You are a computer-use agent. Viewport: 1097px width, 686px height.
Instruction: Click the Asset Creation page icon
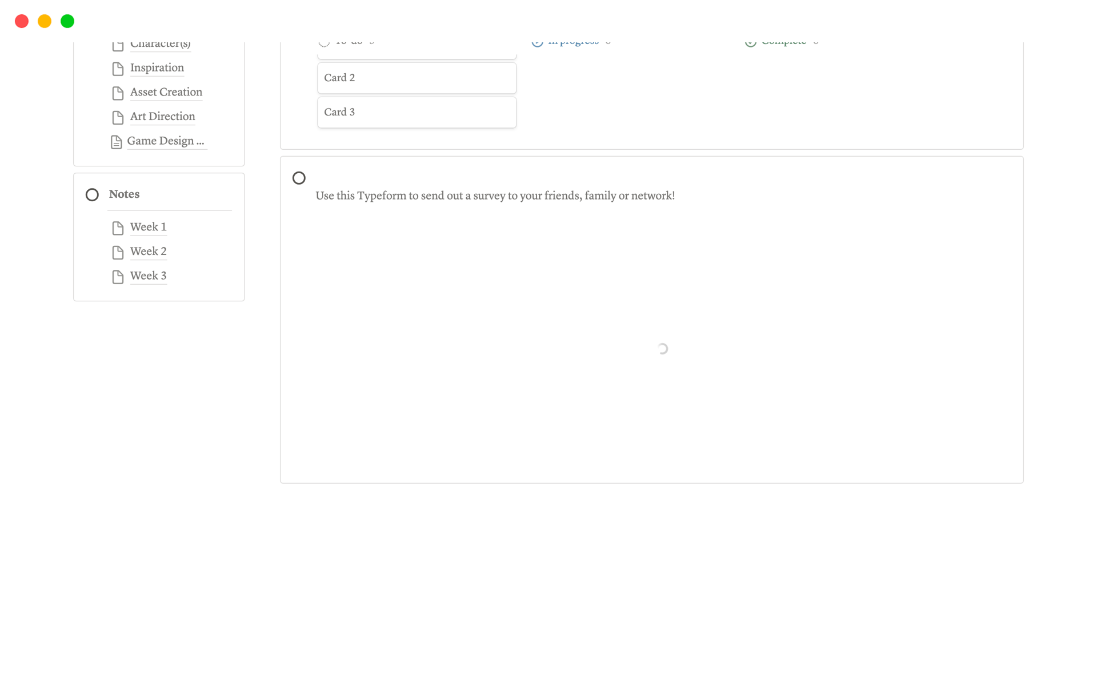118,93
